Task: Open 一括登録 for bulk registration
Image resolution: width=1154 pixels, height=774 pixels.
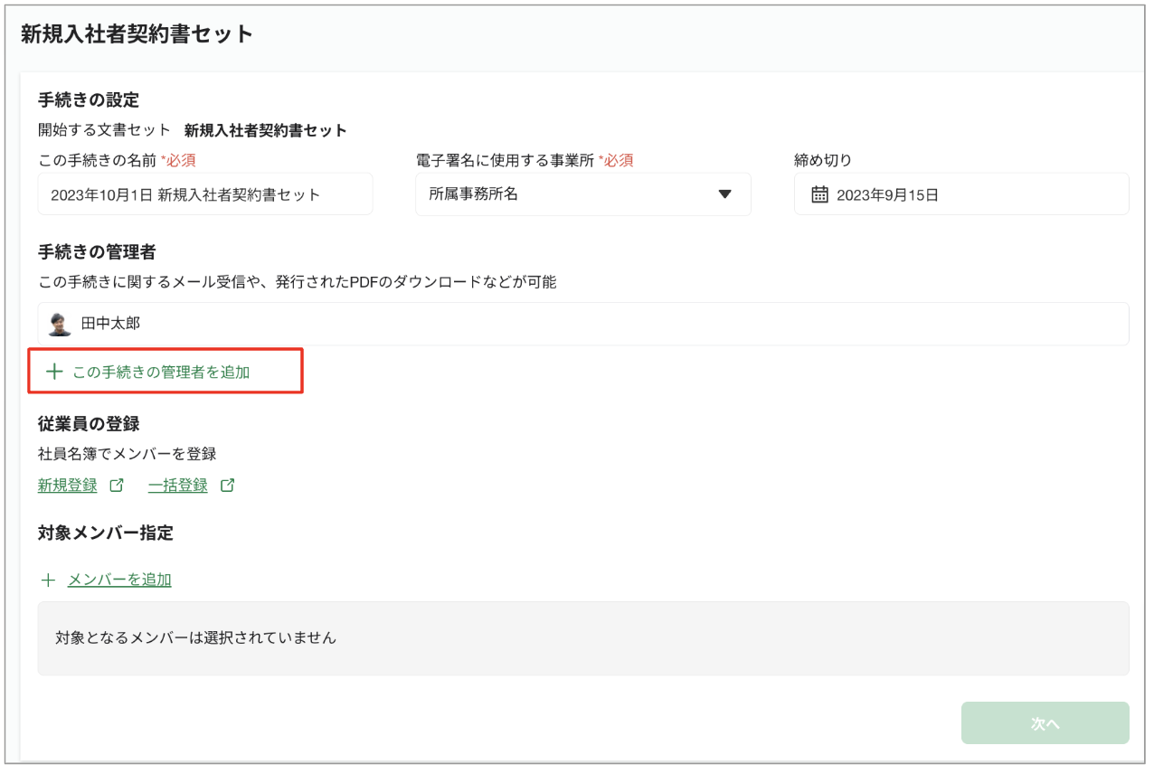Action: 177,485
